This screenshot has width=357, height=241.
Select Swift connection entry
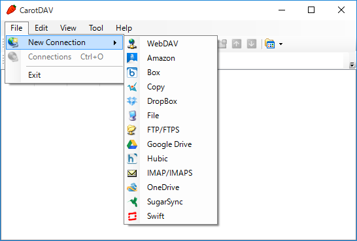point(171,216)
